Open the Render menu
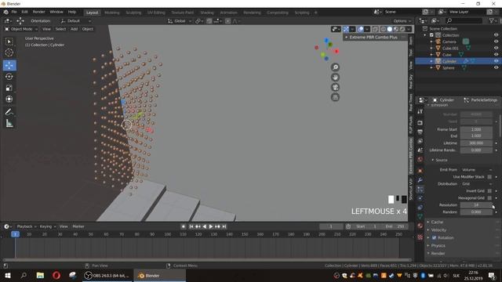This screenshot has width=502, height=282. point(38,12)
